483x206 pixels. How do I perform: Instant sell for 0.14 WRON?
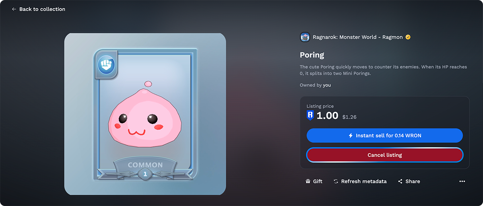385,136
